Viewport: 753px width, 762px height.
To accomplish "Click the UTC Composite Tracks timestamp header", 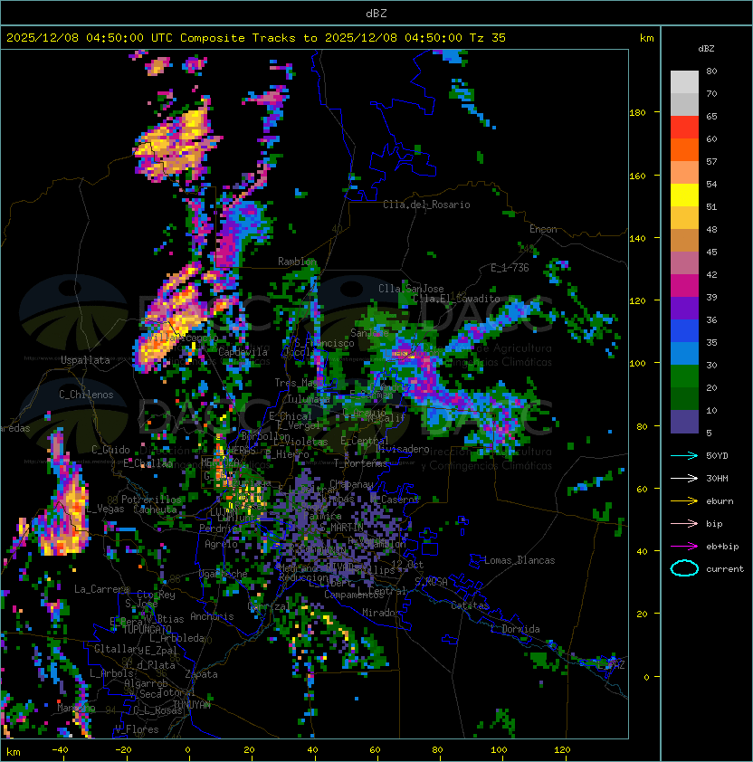I will pos(256,37).
